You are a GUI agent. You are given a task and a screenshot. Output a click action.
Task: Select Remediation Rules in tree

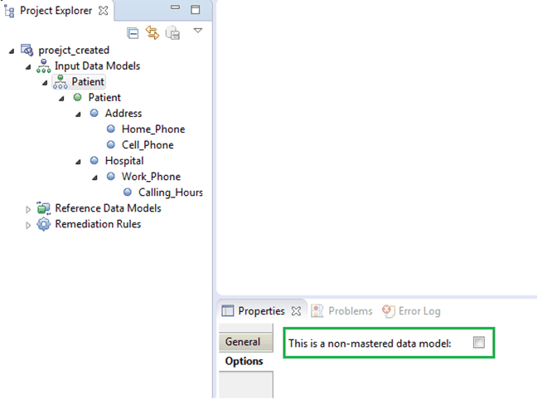coord(98,224)
